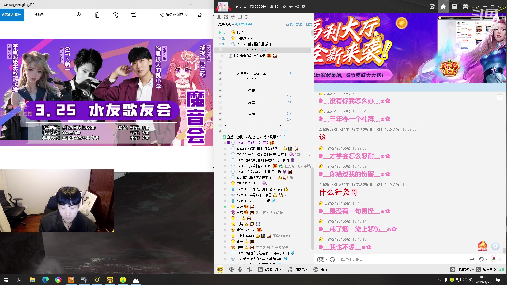Image resolution: width=507 pixels, height=285 pixels.
Task: Search the channel with the magnifier icon
Action: pos(247,17)
